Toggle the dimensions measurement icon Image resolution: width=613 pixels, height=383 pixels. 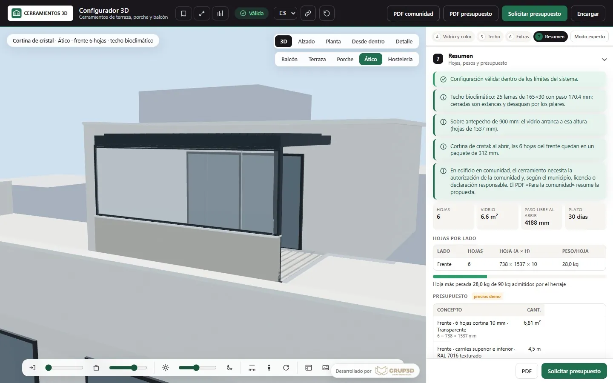coord(252,368)
